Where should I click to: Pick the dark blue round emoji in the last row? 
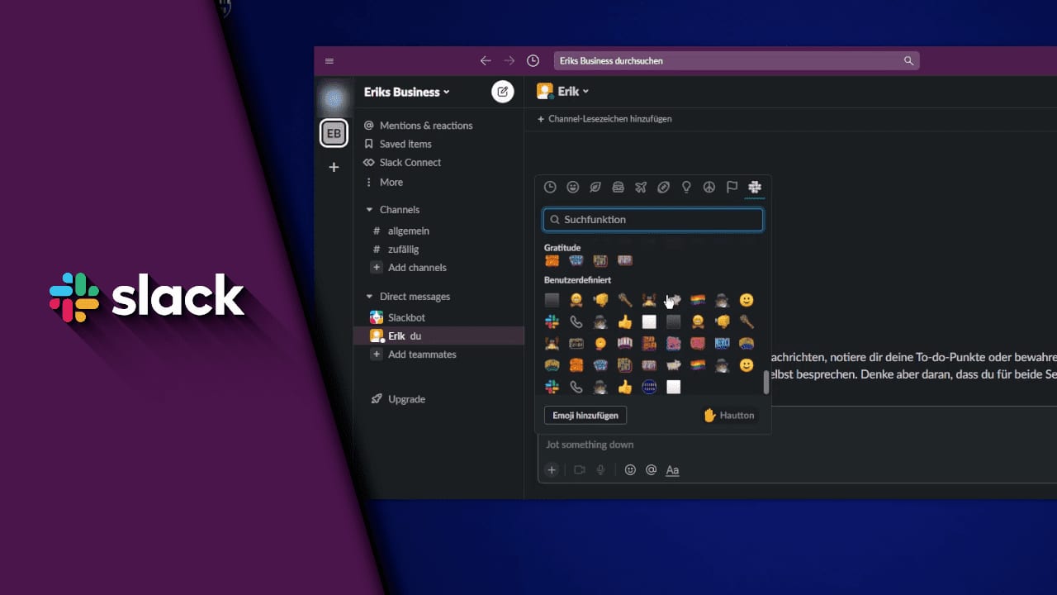coord(649,387)
